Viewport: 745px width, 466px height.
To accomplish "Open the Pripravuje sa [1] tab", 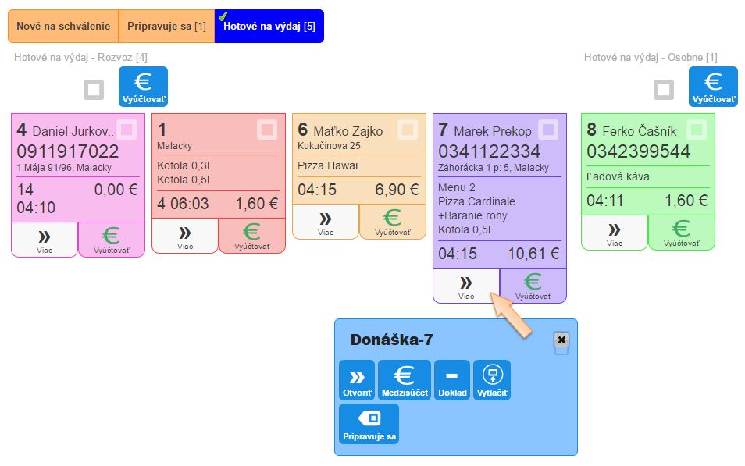I will pyautogui.click(x=166, y=26).
